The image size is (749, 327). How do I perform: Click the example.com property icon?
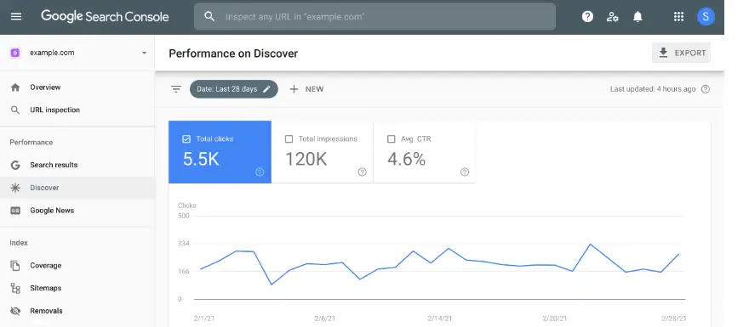point(14,53)
